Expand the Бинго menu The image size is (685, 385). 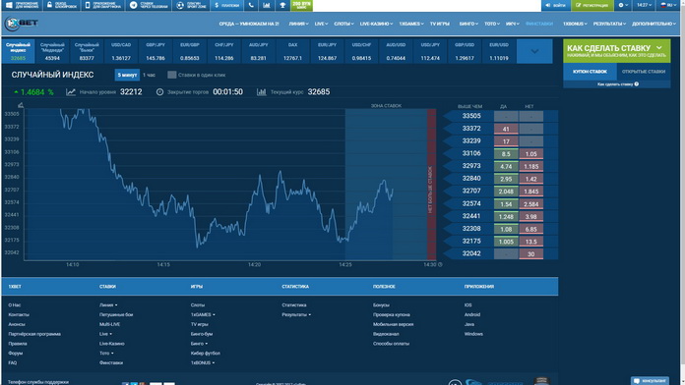pos(468,24)
